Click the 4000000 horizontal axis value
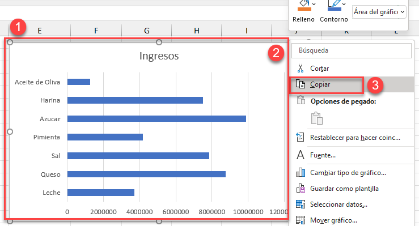Viewport: 419px width, 226px height. [x=139, y=212]
